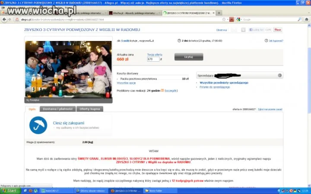Click the page vertical scrollbar thumb

point(309,80)
